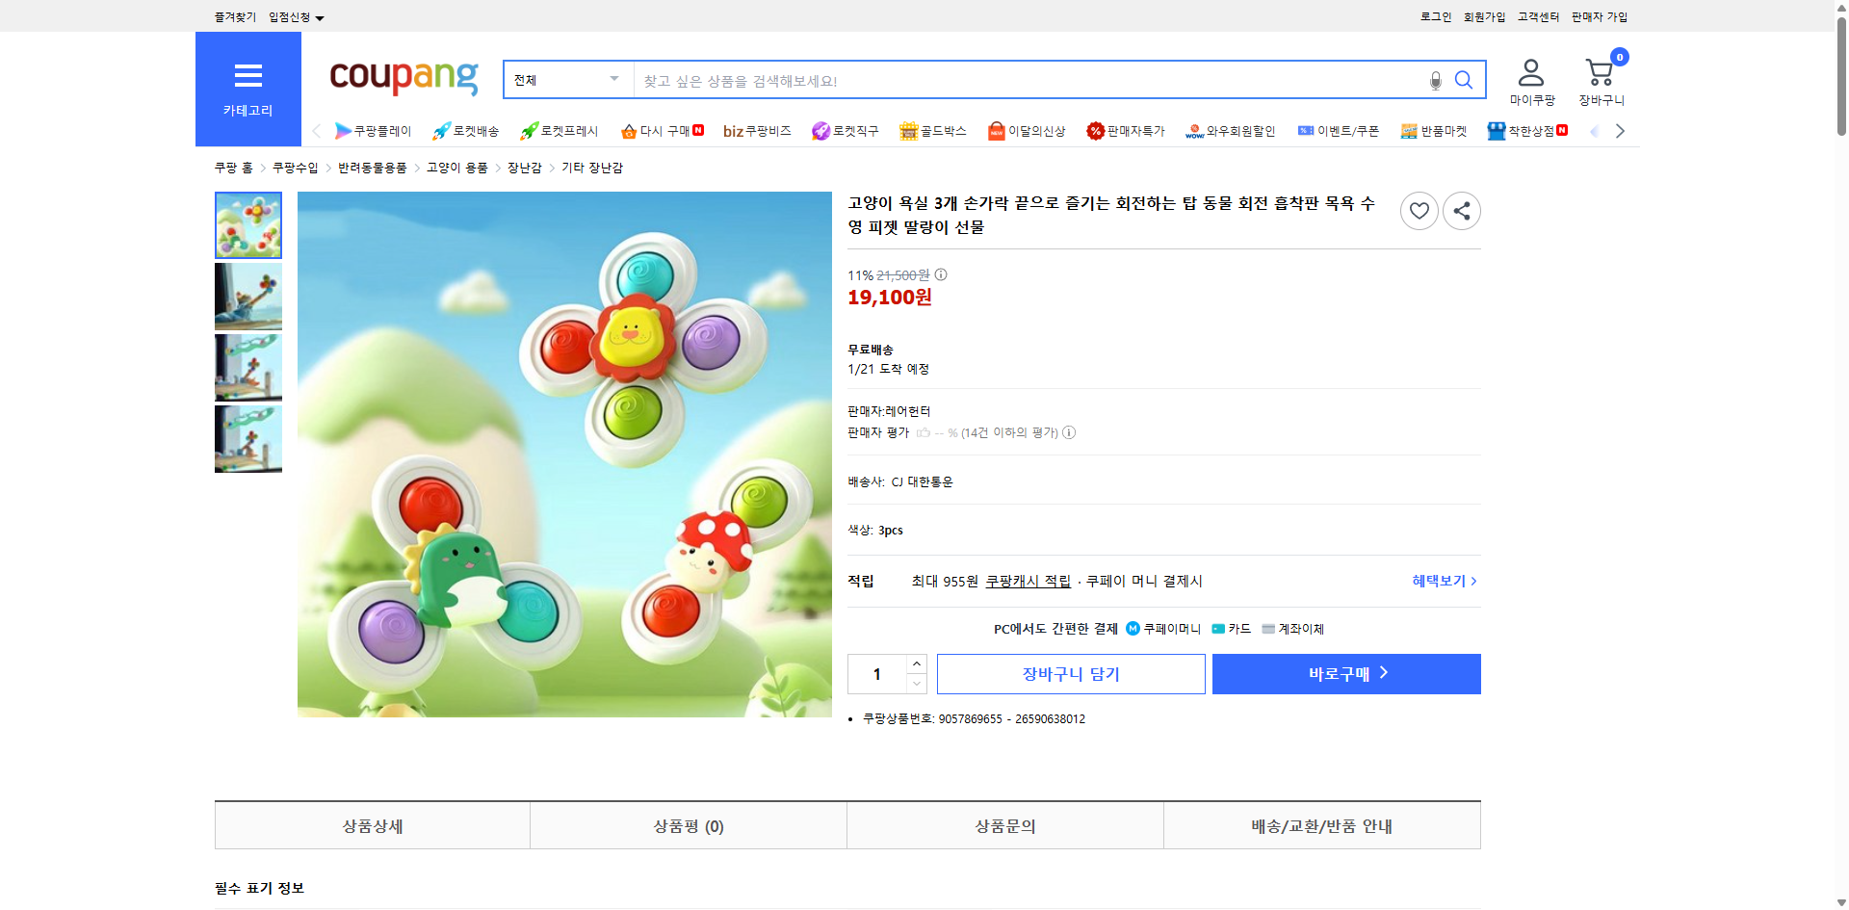
Task: Open the 배송/교환/반품 안내 tab
Action: 1321,825
